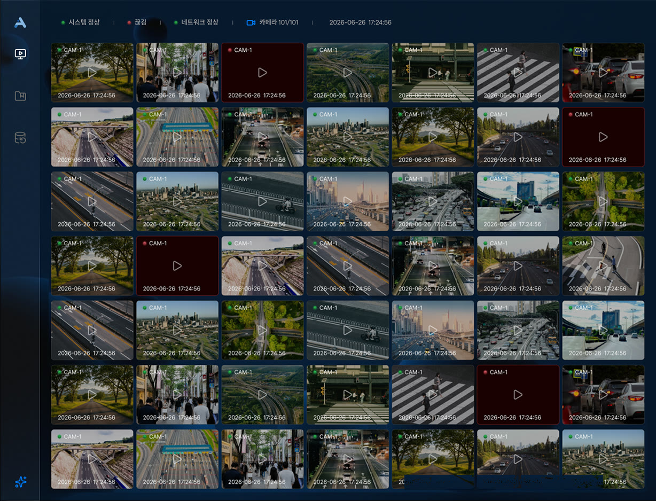Open the database backup icon in the sidebar

[x=20, y=138]
